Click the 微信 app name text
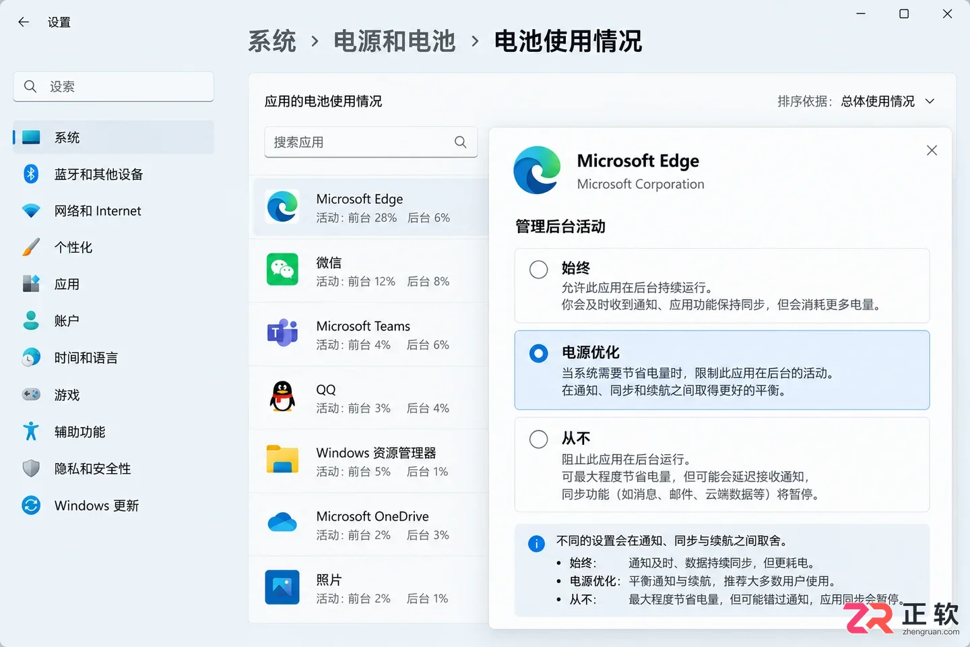 click(x=329, y=263)
